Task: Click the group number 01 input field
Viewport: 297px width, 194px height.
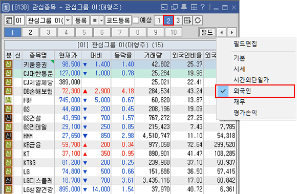Action: pos(19,20)
